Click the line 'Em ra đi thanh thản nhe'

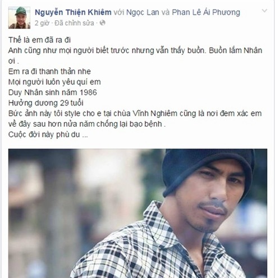[49, 72]
